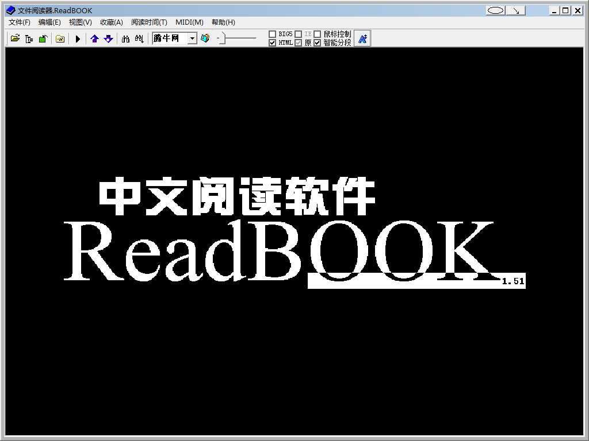The image size is (589, 441).
Task: Go to previous page with blue up arrow
Action: click(x=94, y=38)
